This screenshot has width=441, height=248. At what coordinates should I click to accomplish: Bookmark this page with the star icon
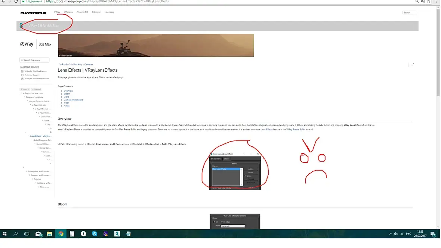click(x=429, y=1)
